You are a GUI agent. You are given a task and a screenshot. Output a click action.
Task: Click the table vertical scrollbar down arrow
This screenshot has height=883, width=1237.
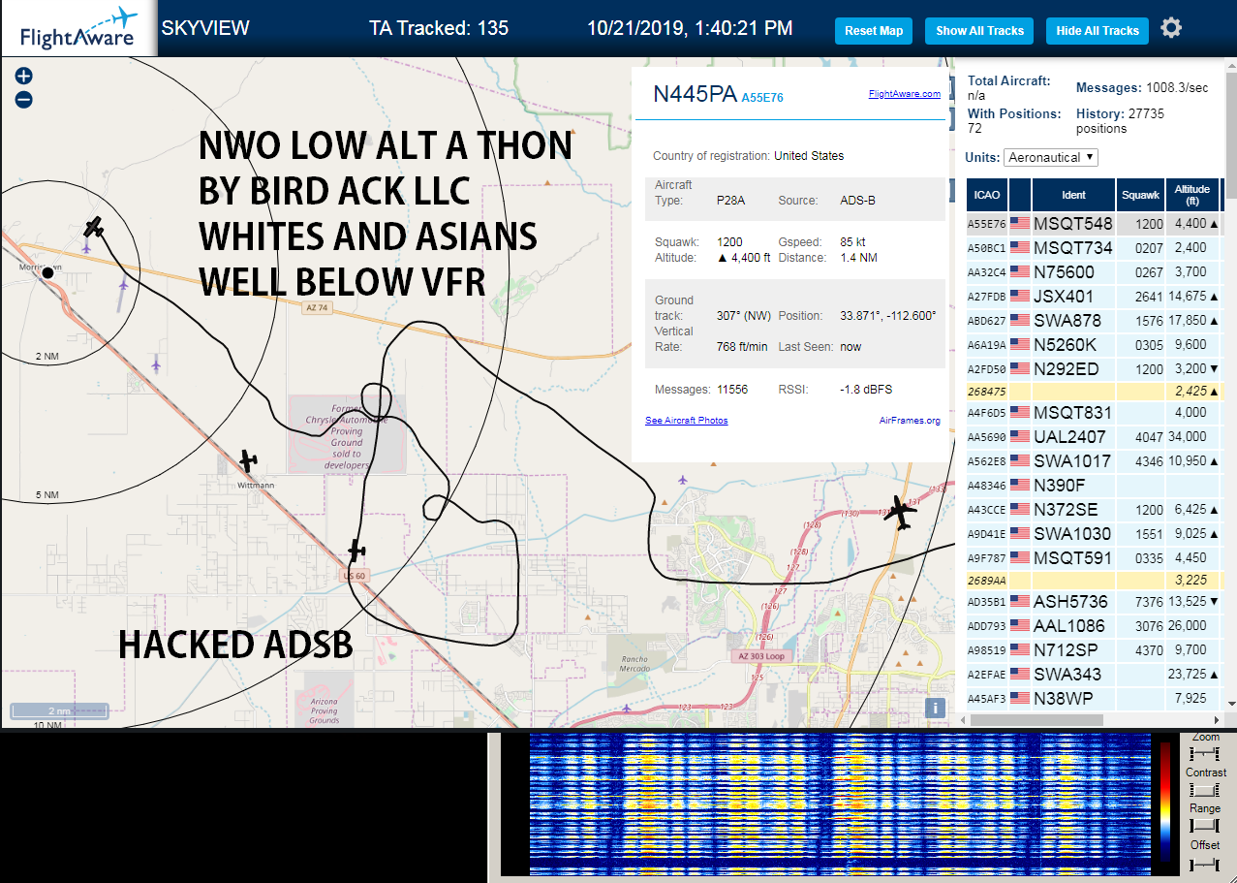pos(1231,704)
